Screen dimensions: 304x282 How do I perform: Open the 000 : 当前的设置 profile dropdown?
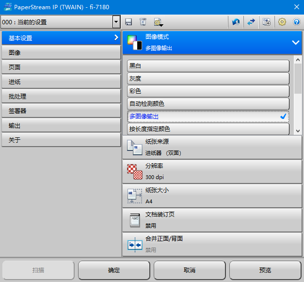60,22
